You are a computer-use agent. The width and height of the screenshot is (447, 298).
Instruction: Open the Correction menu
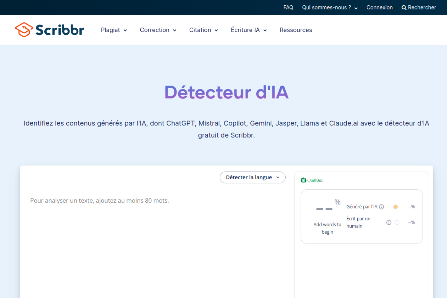pyautogui.click(x=158, y=30)
